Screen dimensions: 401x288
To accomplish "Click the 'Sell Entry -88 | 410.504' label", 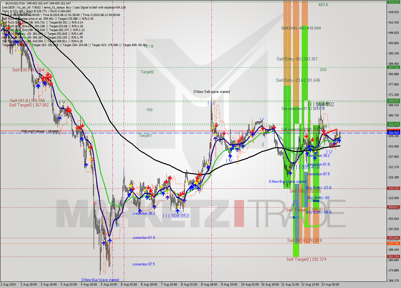I will [x=301, y=28].
